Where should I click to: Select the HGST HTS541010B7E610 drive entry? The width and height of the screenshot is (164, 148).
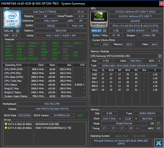coord(53,128)
